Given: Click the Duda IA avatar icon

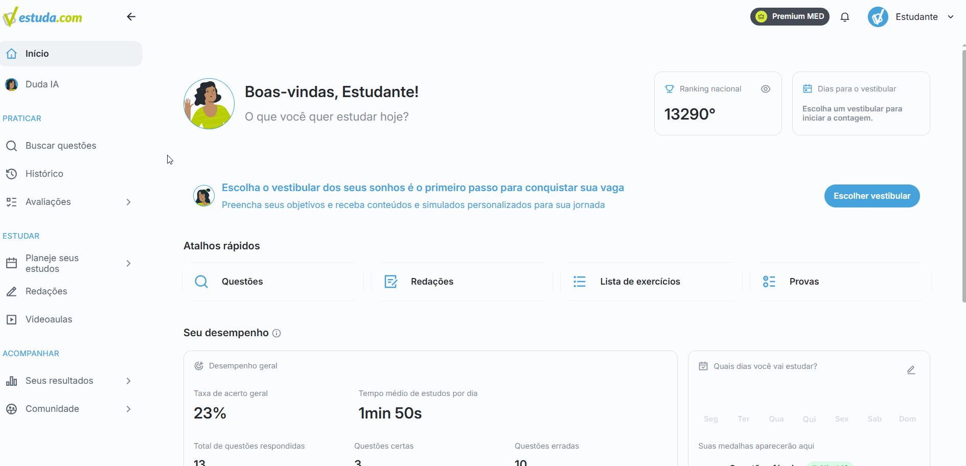Looking at the screenshot, I should pos(11,84).
